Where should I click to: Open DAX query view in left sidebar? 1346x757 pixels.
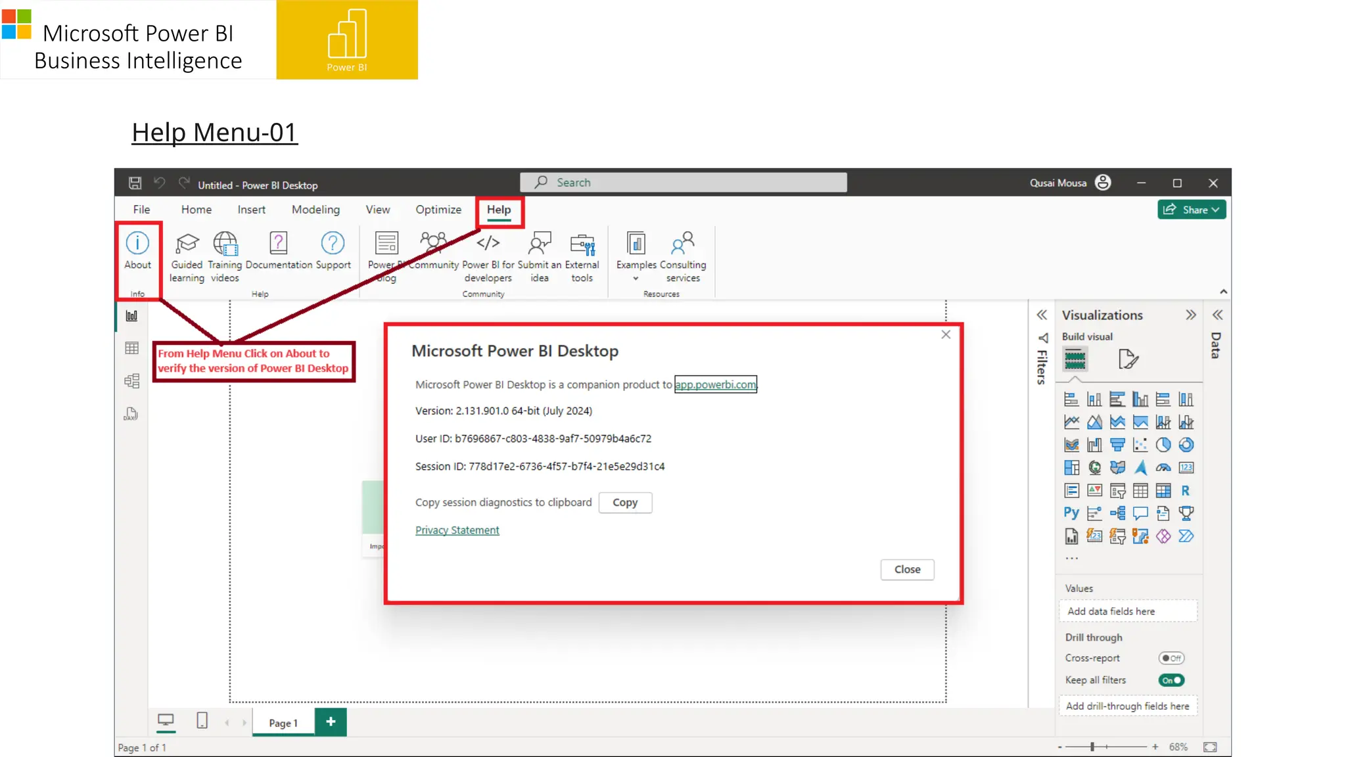tap(131, 414)
